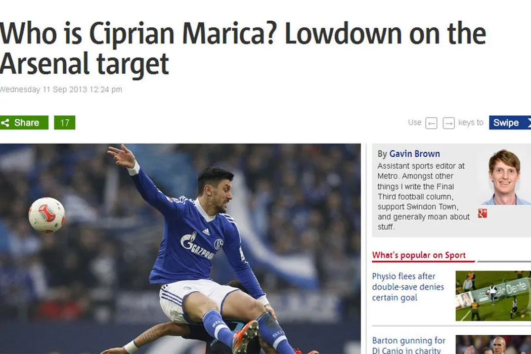531x354 pixels.
Task: Click the right arrow key icon
Action: (x=449, y=123)
